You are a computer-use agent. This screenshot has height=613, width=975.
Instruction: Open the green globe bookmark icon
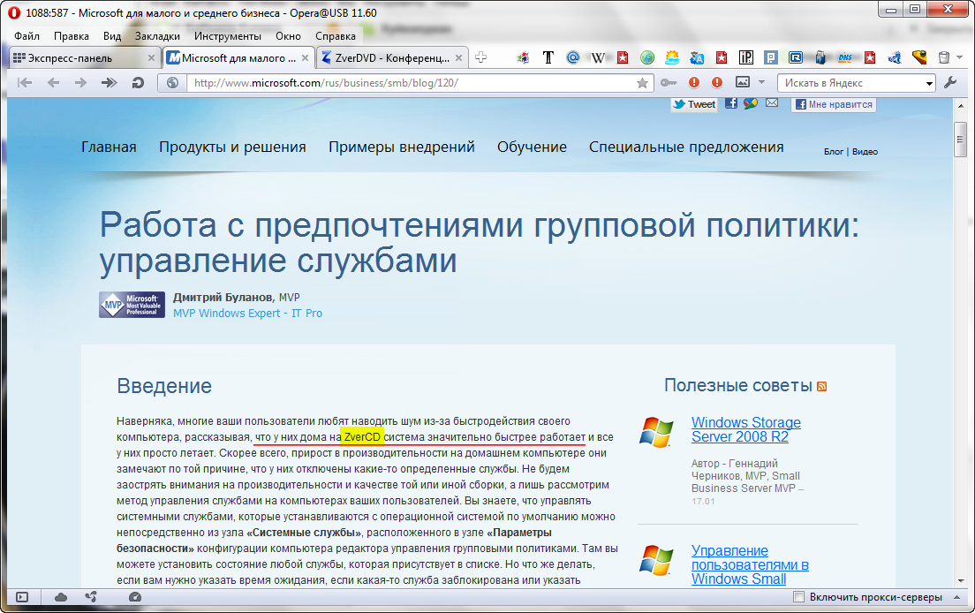[647, 57]
